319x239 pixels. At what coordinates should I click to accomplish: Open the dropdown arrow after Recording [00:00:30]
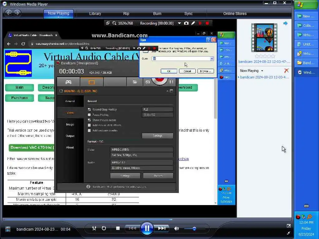(x=179, y=23)
